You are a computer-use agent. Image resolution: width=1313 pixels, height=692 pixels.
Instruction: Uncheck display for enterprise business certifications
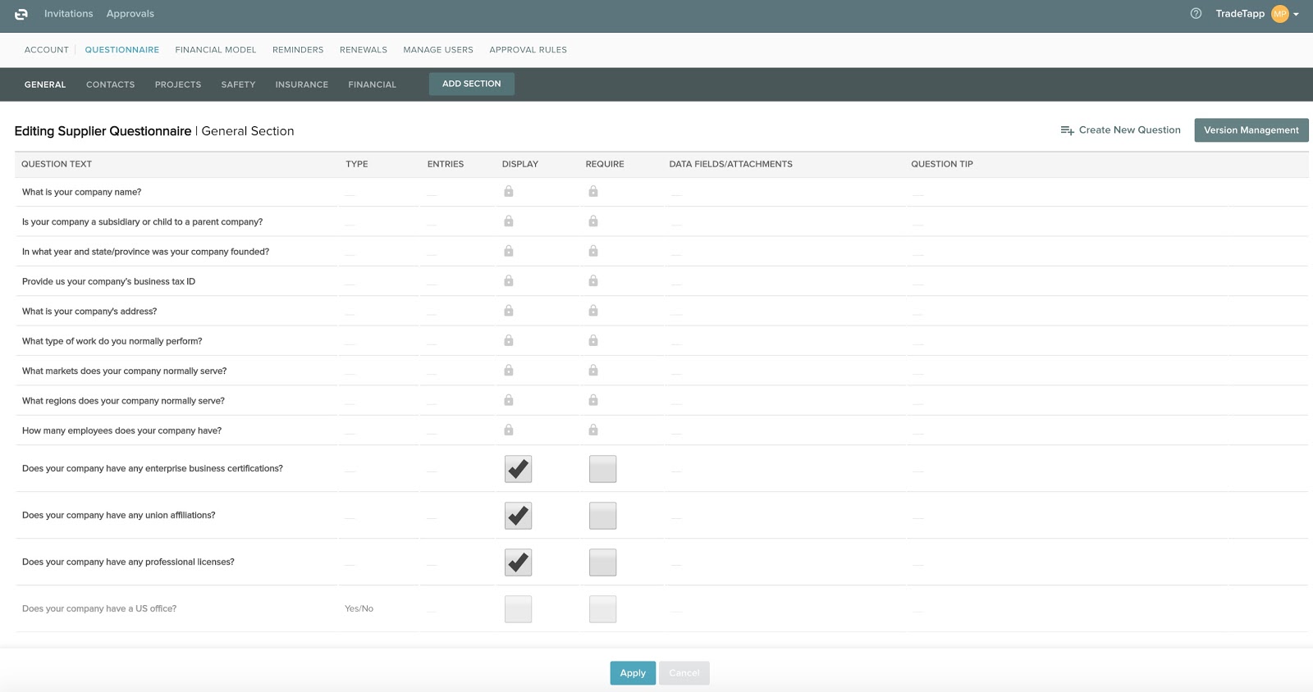518,469
